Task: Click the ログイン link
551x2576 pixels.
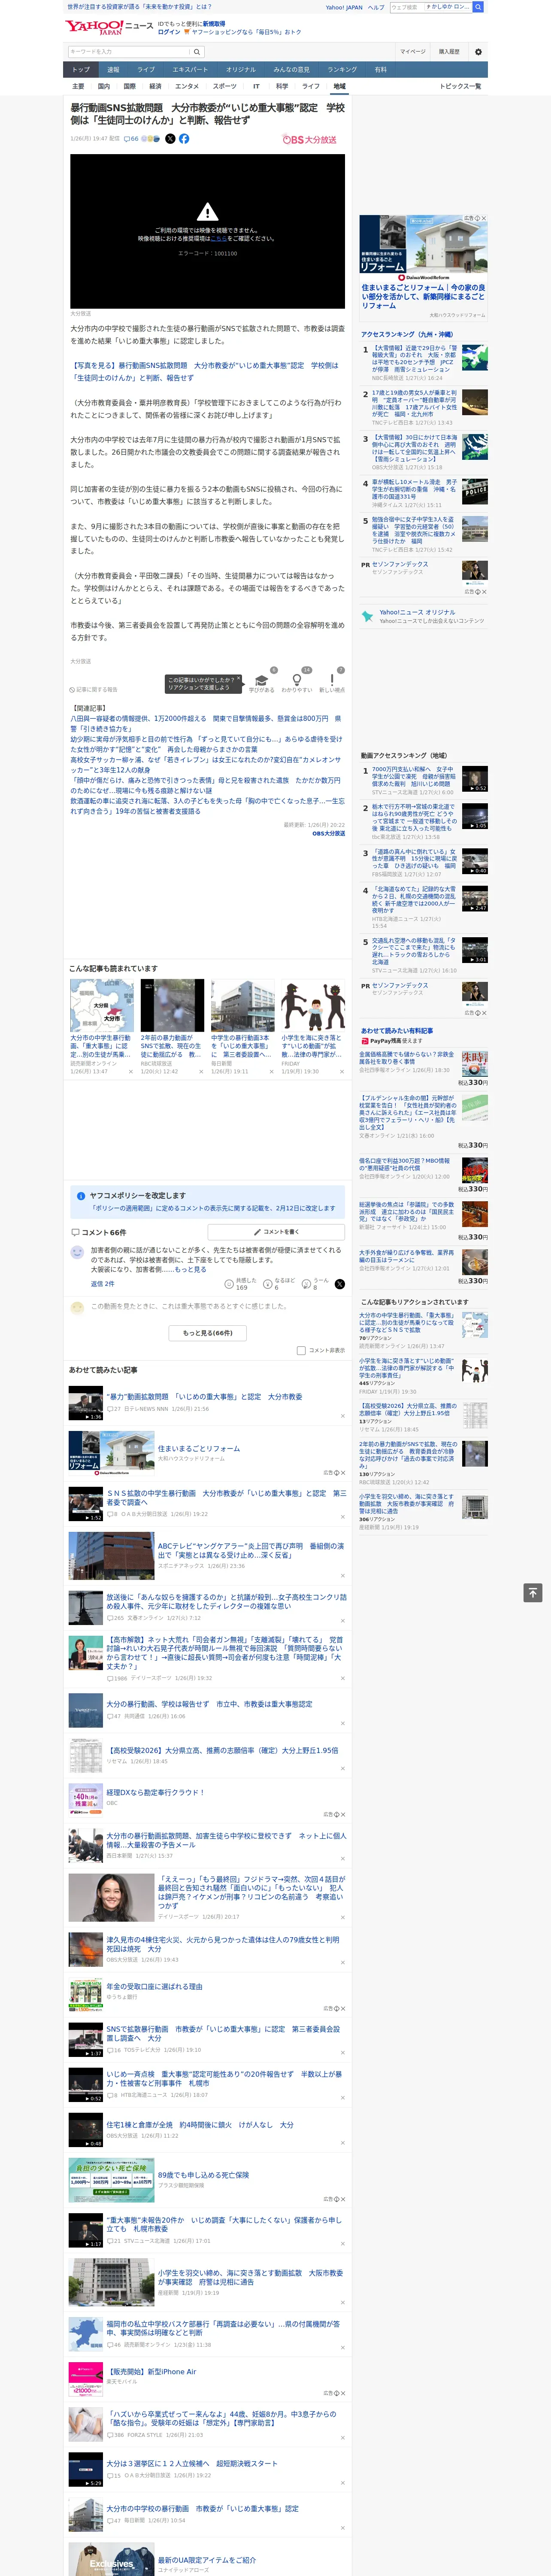Action: click(169, 32)
